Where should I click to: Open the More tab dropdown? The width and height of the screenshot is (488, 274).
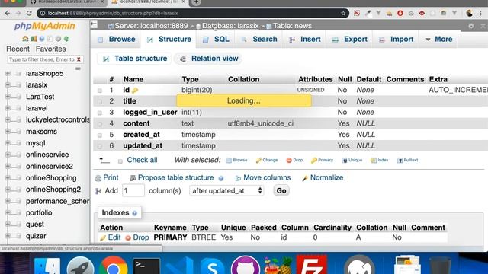[x=439, y=39]
